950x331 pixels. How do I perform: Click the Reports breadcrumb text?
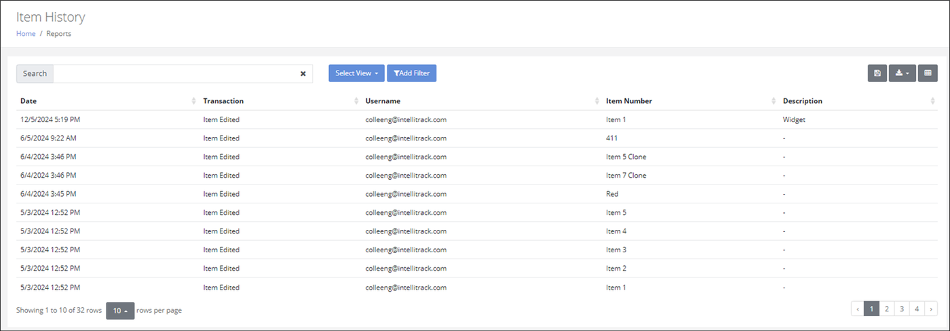(x=59, y=33)
